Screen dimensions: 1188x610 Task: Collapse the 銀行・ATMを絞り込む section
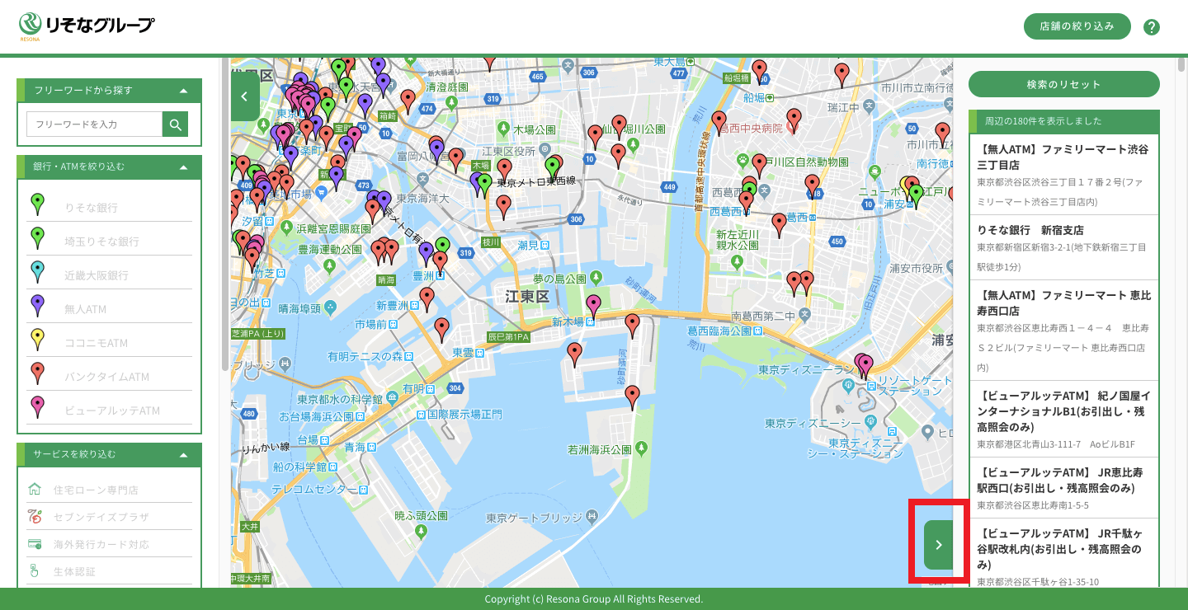click(183, 167)
